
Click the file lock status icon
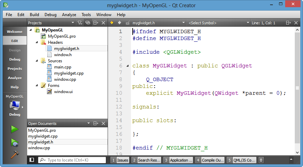tap(128, 23)
